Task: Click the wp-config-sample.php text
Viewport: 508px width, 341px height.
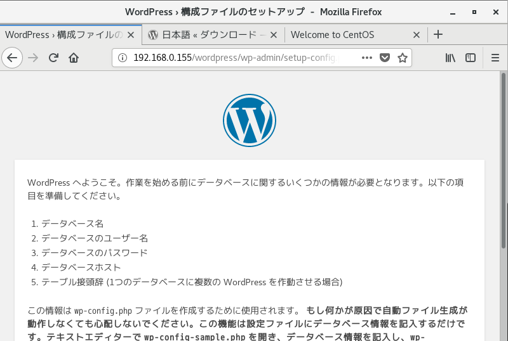Action: pos(195,337)
